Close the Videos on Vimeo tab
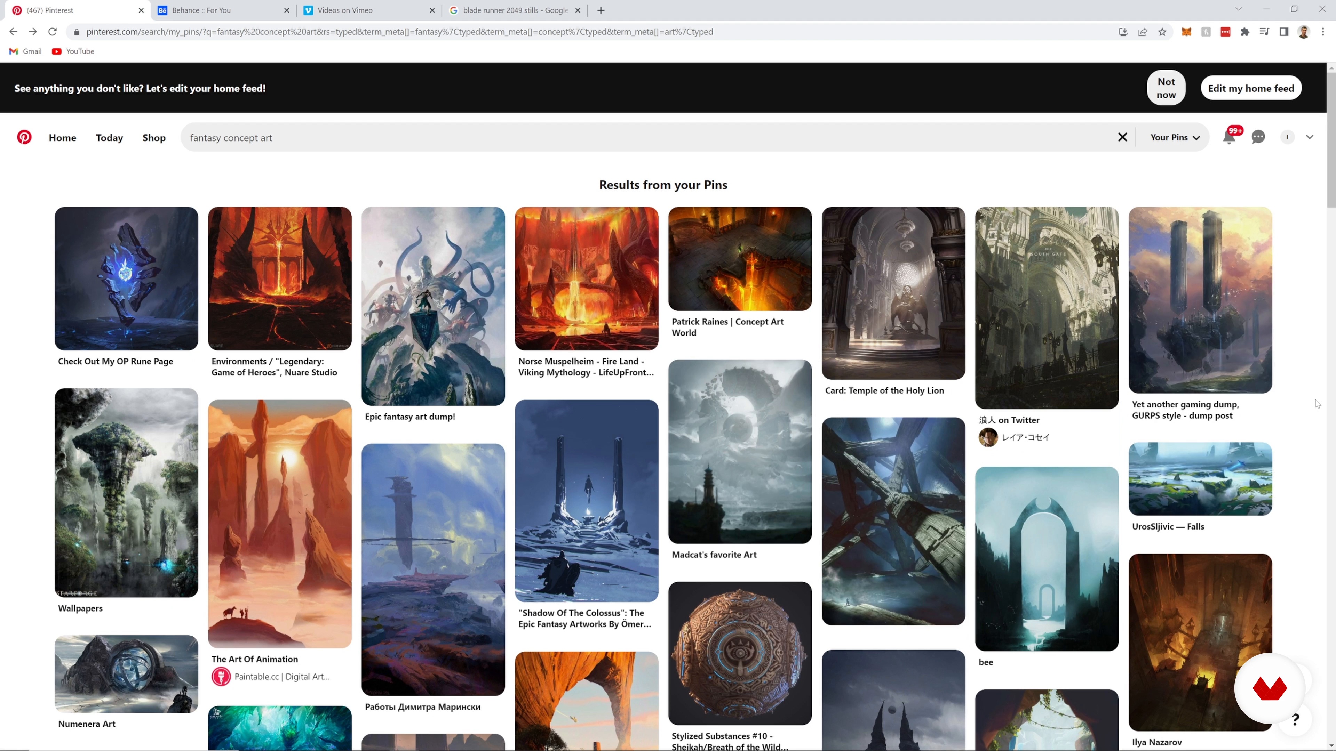 [432, 10]
